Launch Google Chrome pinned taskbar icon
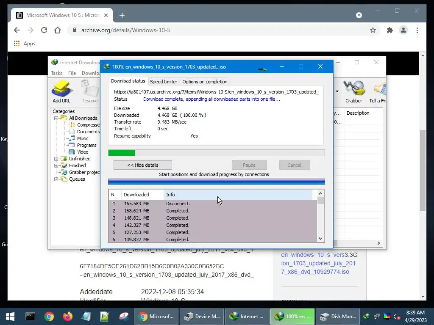Image resolution: width=434 pixels, height=325 pixels. pos(49,317)
